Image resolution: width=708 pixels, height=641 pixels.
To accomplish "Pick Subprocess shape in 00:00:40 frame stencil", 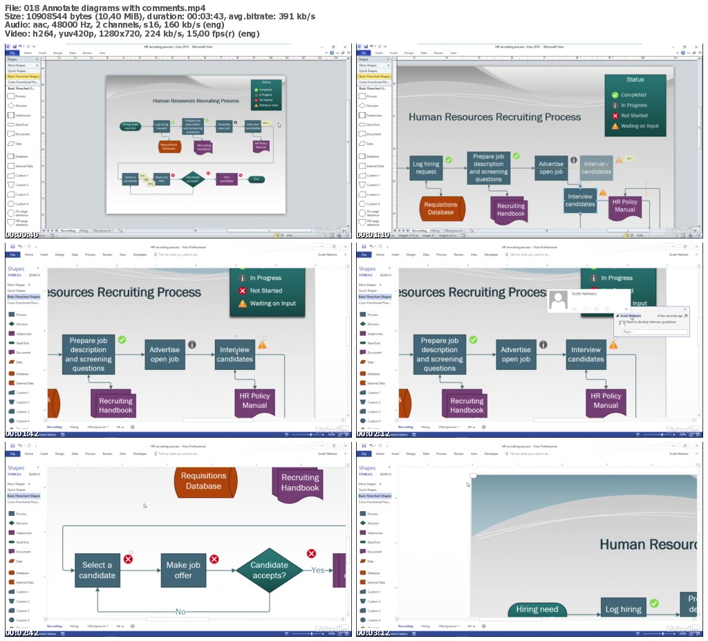I will (19, 115).
